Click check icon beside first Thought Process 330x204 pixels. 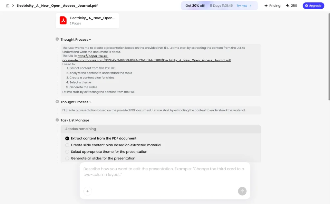[57, 39]
